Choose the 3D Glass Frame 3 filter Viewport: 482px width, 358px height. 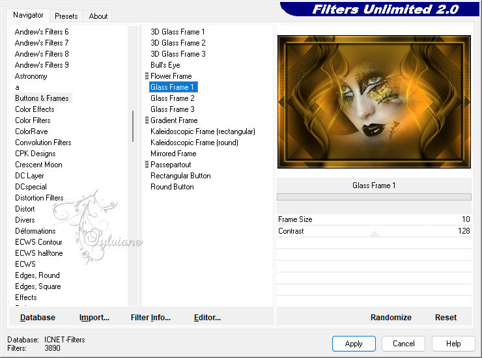pyautogui.click(x=178, y=54)
